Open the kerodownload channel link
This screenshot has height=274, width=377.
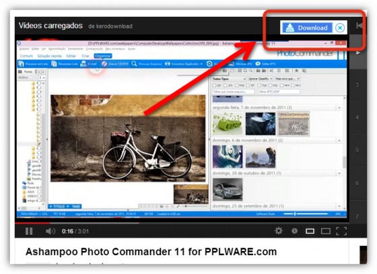[110, 26]
